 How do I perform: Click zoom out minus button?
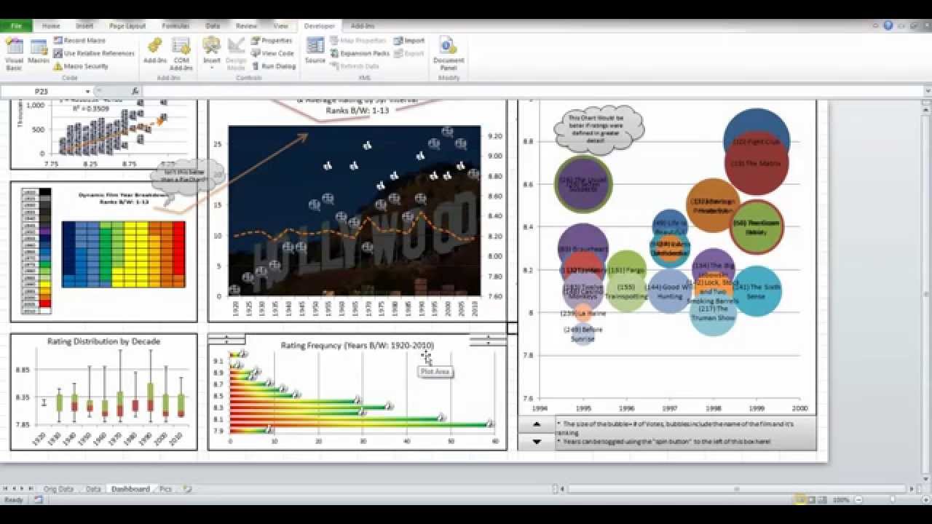click(x=859, y=501)
